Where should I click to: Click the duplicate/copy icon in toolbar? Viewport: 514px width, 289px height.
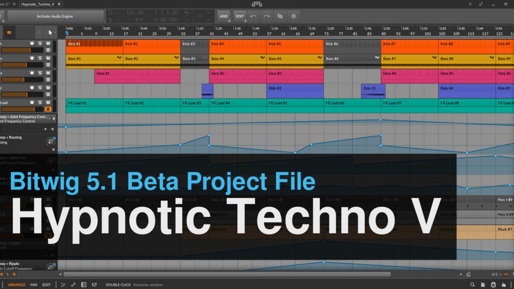[x=280, y=16]
